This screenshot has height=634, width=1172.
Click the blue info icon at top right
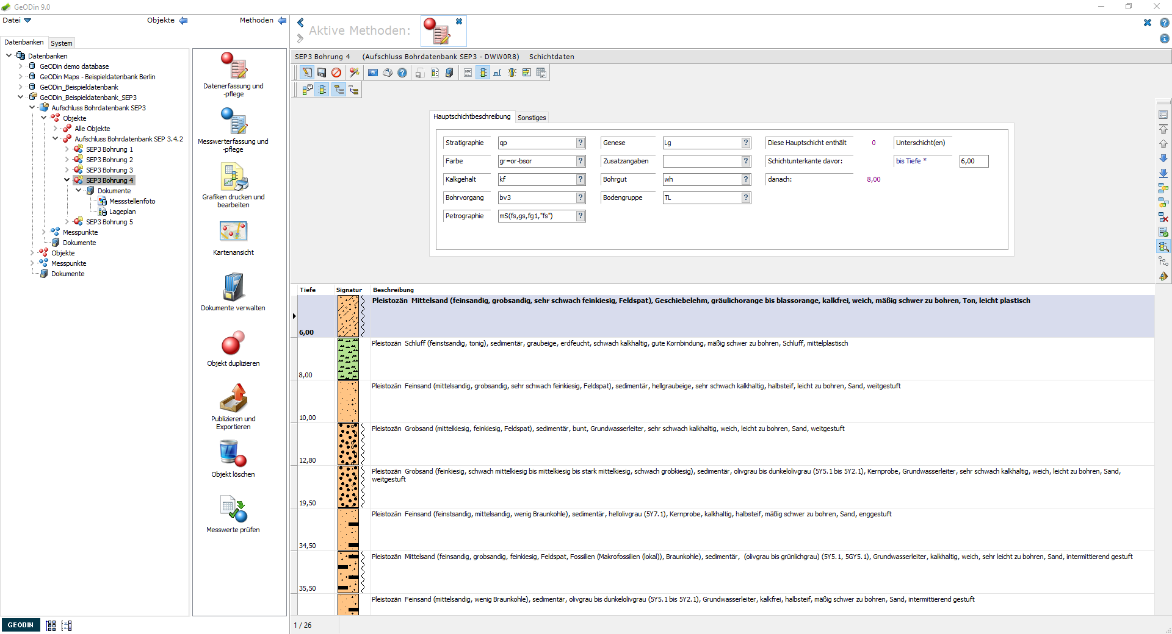click(x=1164, y=38)
